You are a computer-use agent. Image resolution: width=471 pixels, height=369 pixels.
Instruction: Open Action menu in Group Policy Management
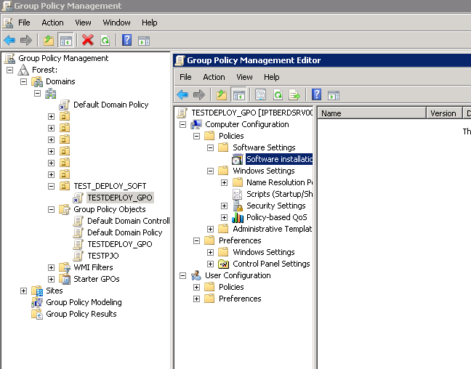[52, 23]
